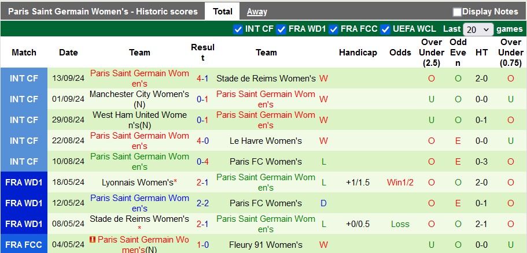Click the +1/1.5 handicap value
This screenshot has width=527, height=253.
click(358, 183)
